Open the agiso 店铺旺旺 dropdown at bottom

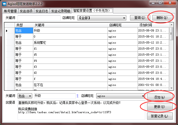coord(120,96)
